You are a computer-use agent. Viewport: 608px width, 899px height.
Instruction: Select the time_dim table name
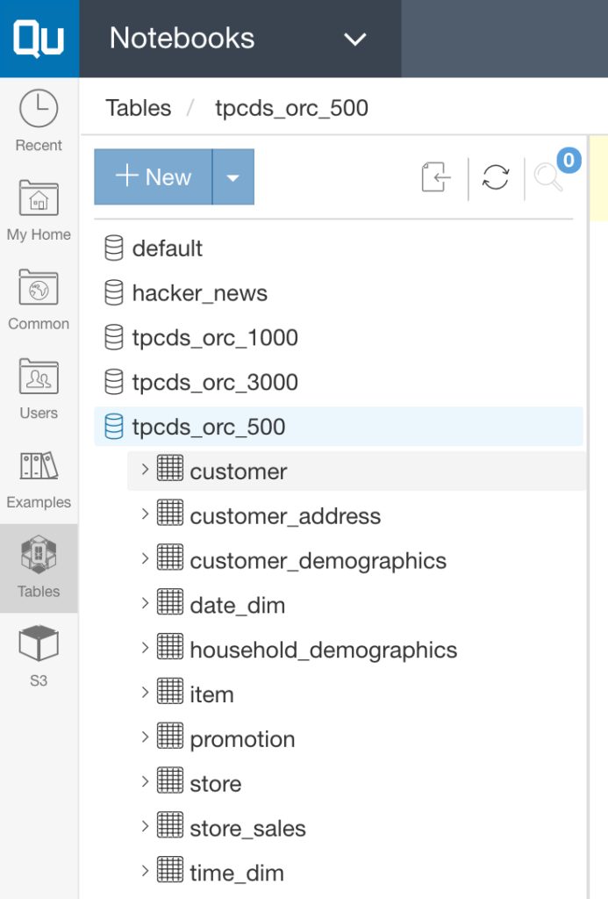point(237,874)
